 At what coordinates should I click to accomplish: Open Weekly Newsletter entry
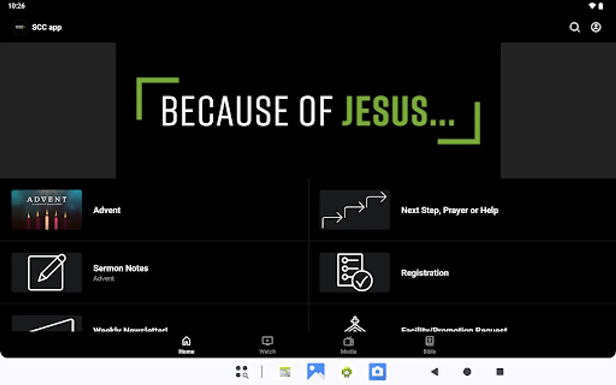pyautogui.click(x=154, y=325)
